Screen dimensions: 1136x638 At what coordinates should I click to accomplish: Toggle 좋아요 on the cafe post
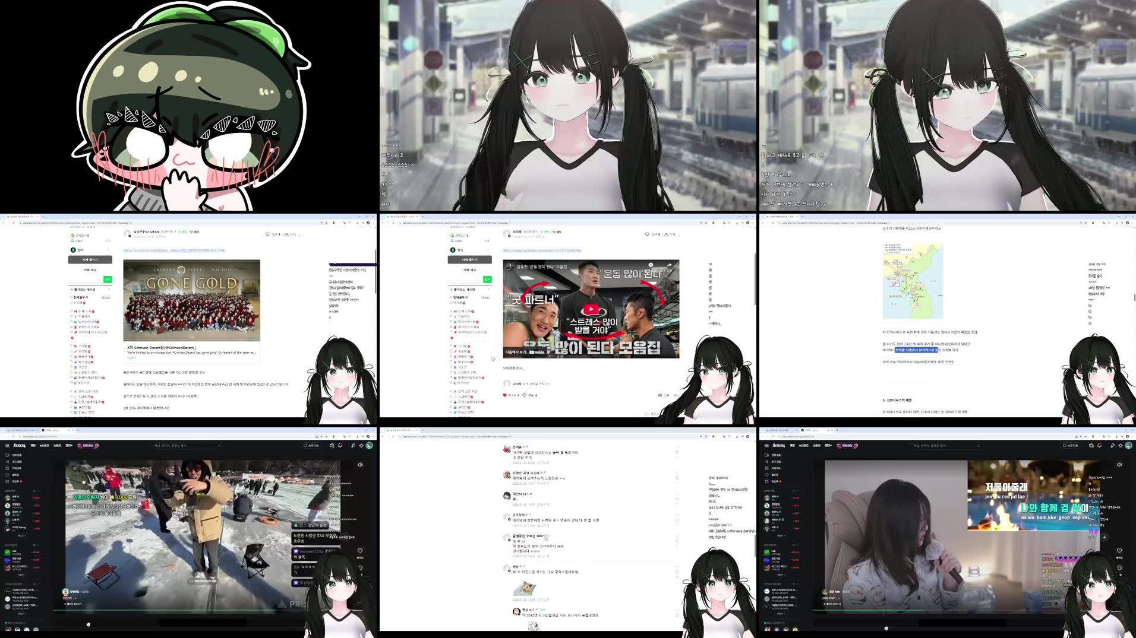click(267, 234)
